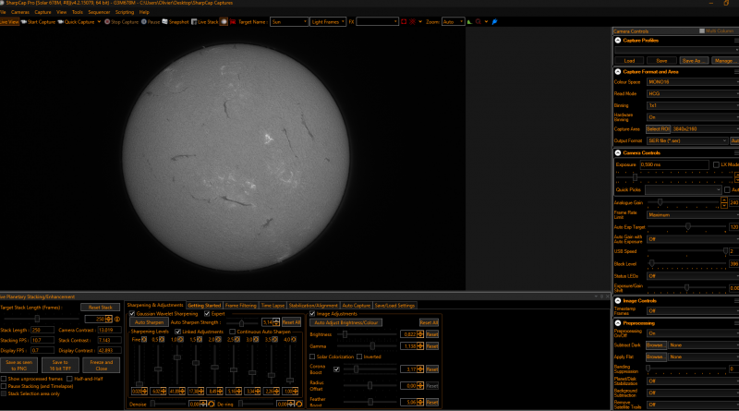This screenshot has width=739, height=411.
Task: Enable Solar Colorization
Action: (312, 357)
